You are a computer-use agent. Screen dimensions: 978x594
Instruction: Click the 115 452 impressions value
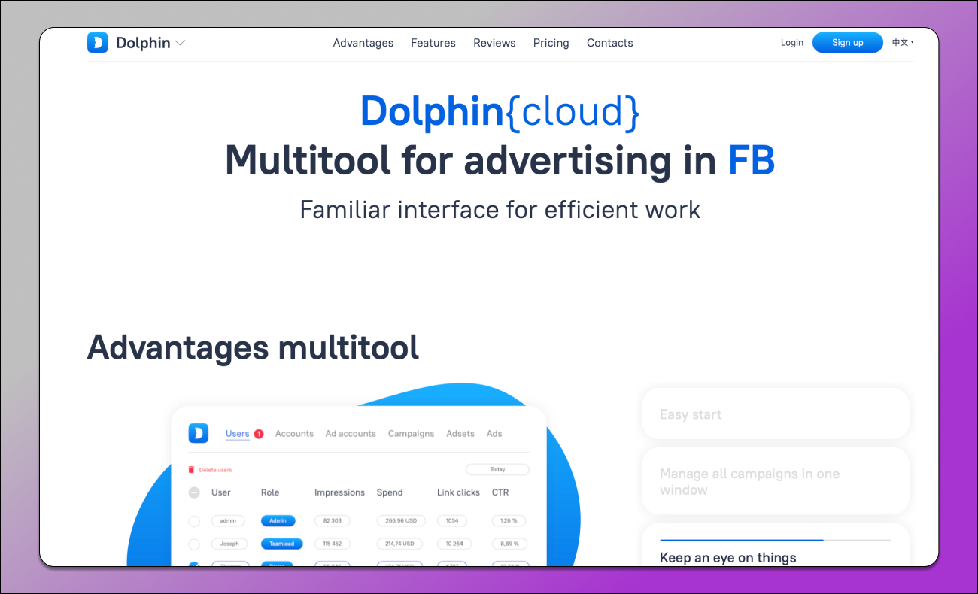click(x=332, y=544)
